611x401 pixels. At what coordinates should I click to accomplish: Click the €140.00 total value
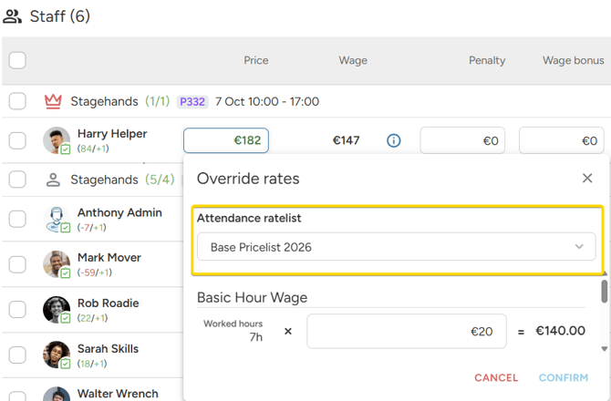pos(560,331)
